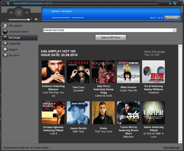Click the Buy Now! sidebar icon
Screen dimensions: 184x151
(x=5, y=55)
